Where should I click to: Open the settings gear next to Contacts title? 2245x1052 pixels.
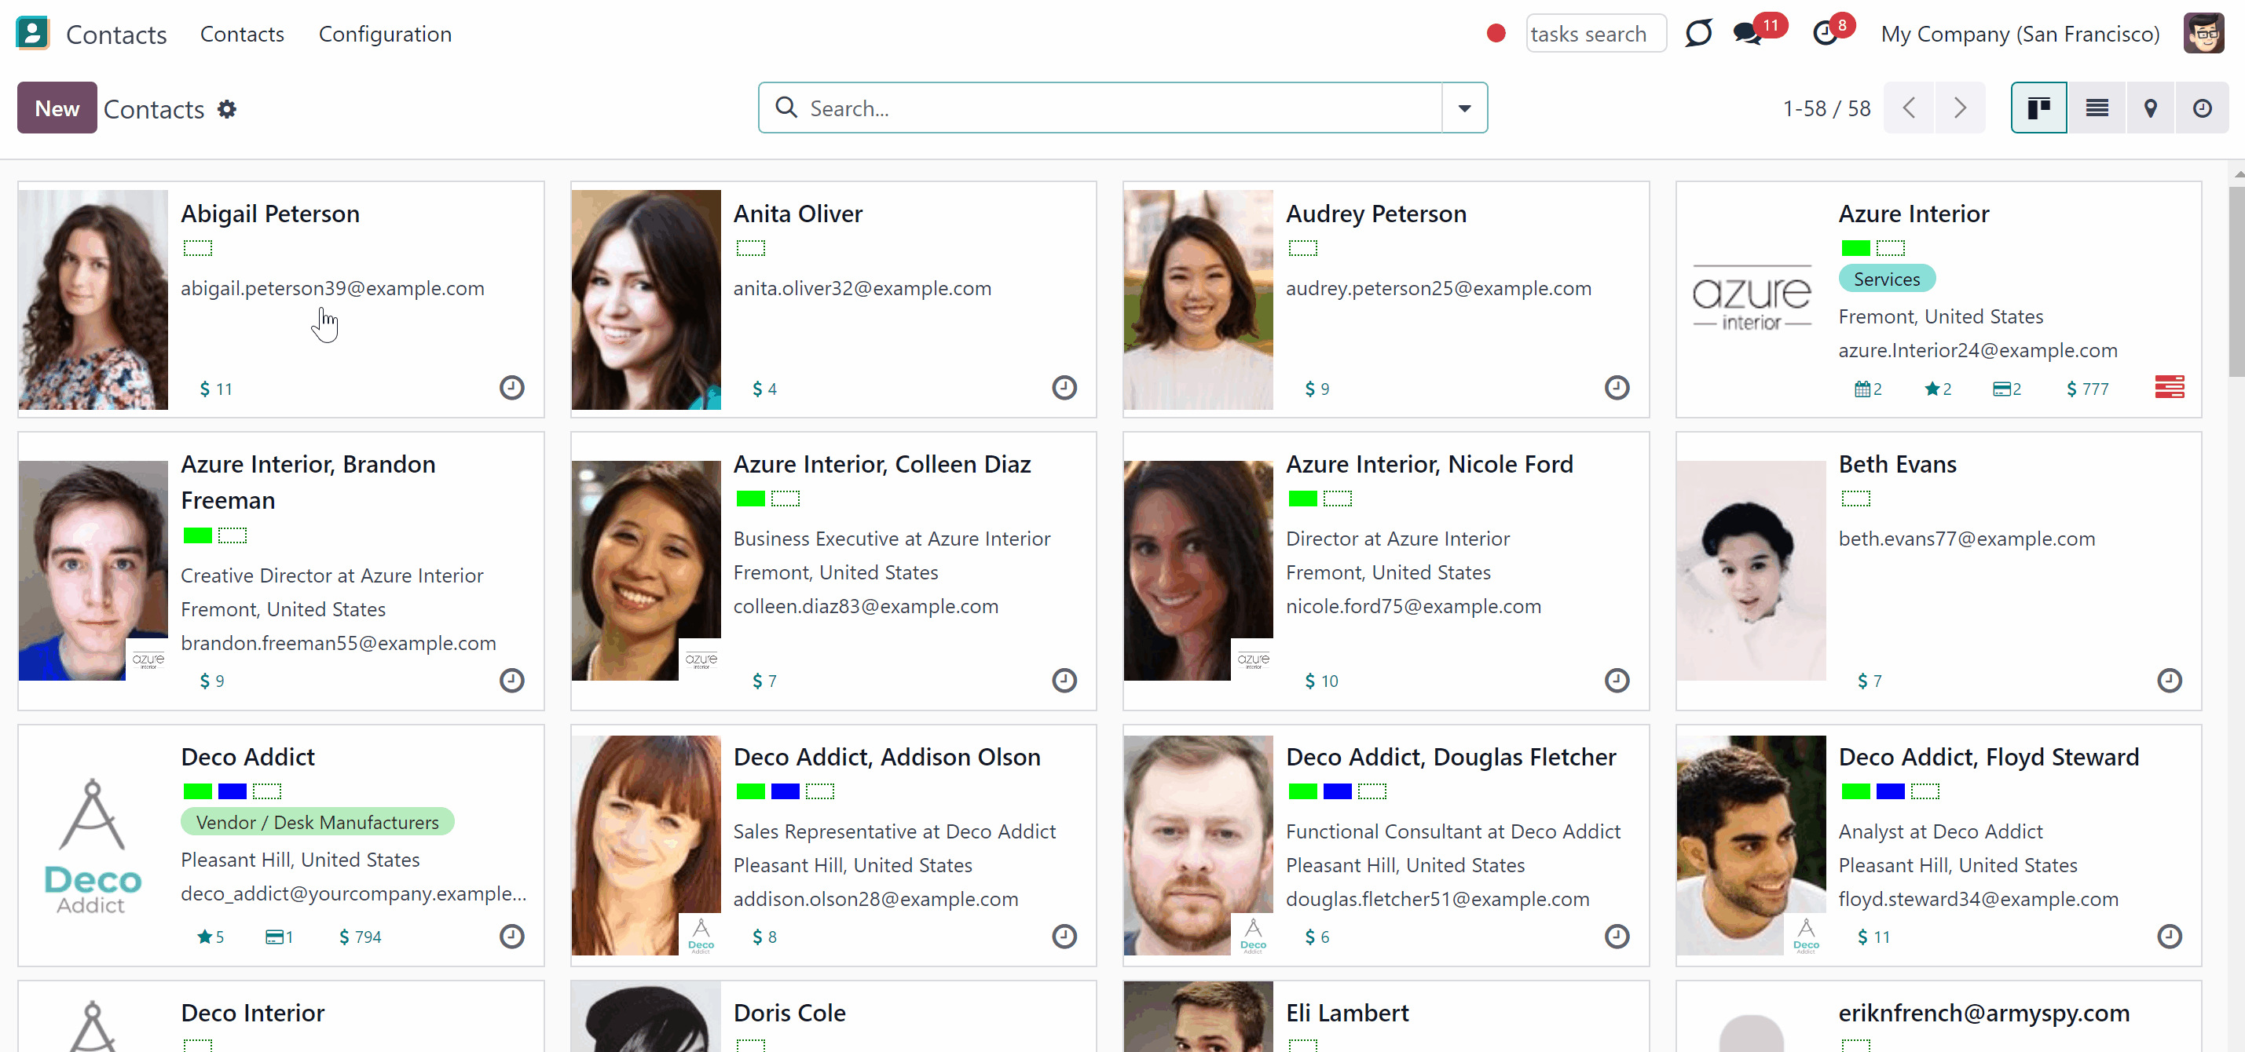(226, 109)
